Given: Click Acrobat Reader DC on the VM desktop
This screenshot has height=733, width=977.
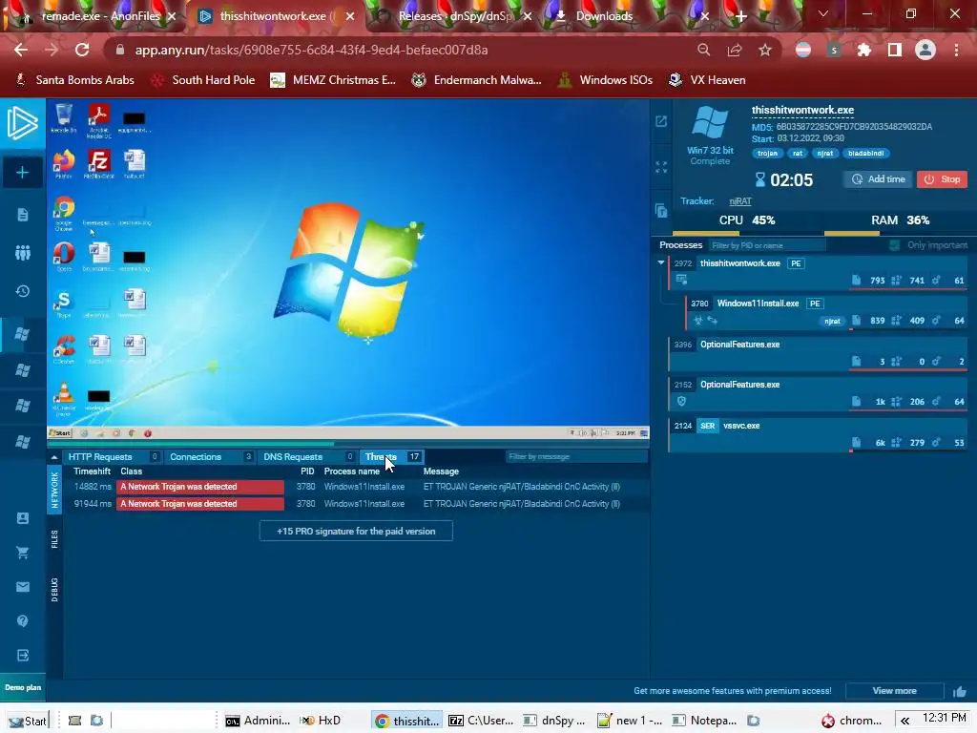Looking at the screenshot, I should click(x=98, y=120).
